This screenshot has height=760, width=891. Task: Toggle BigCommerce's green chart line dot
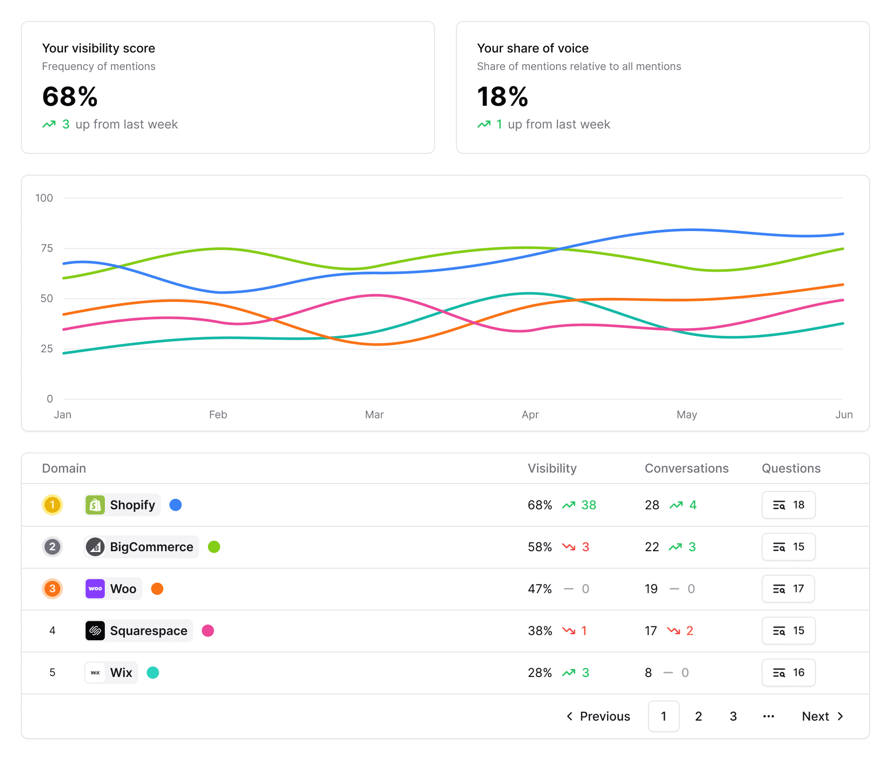214,547
